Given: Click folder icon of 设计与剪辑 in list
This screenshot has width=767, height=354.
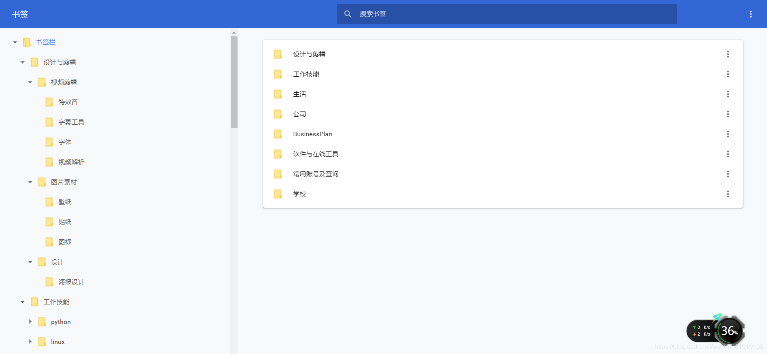Looking at the screenshot, I should pos(278,54).
